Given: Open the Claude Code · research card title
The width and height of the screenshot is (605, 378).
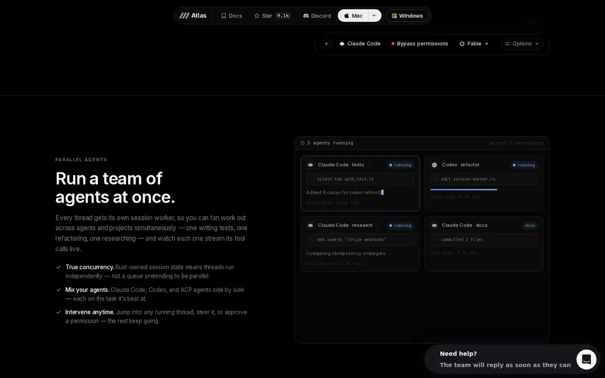Looking at the screenshot, I should coord(345,225).
